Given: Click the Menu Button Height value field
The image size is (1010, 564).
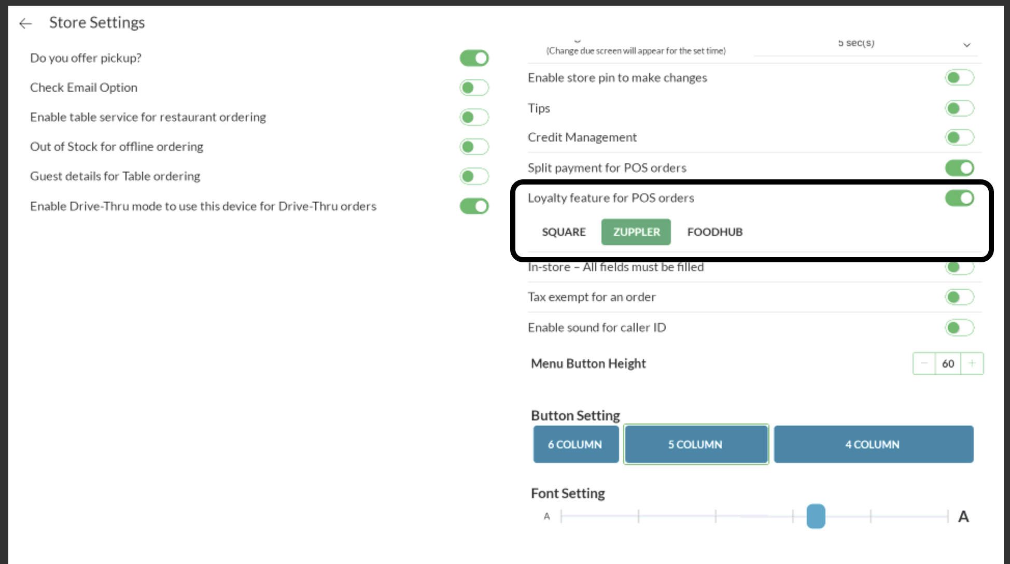Looking at the screenshot, I should click(x=948, y=363).
